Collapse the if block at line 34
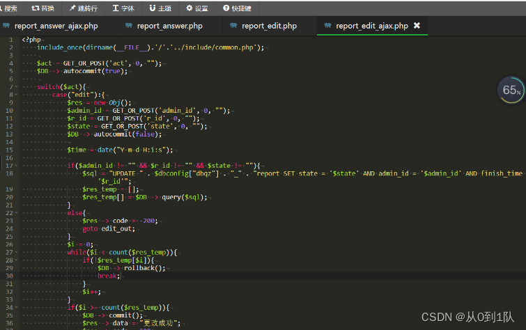The image size is (526, 330). point(16,308)
